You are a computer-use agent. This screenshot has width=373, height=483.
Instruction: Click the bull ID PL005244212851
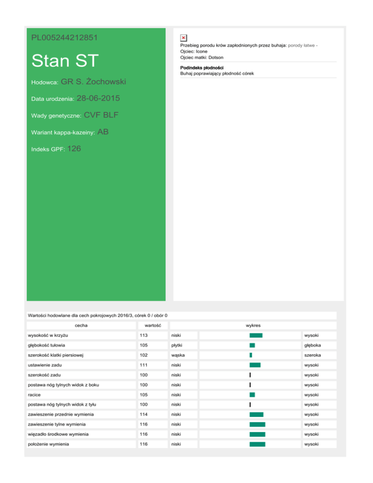click(x=67, y=37)
